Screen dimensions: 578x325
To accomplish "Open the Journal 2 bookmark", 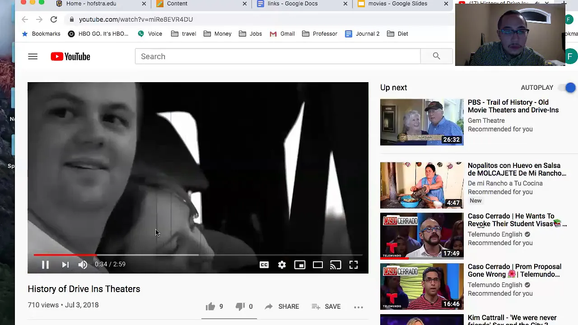I will (362, 34).
